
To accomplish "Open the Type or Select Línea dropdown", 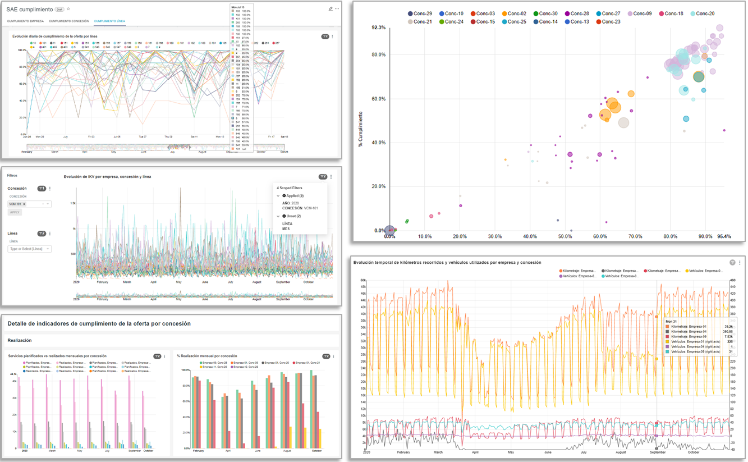I will coord(29,249).
